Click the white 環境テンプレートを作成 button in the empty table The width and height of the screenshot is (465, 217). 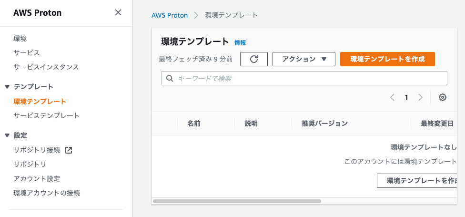click(417, 181)
